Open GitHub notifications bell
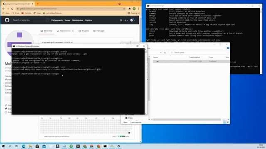Image resolution: width=266 pixels, height=149 pixels. [x=121, y=20]
